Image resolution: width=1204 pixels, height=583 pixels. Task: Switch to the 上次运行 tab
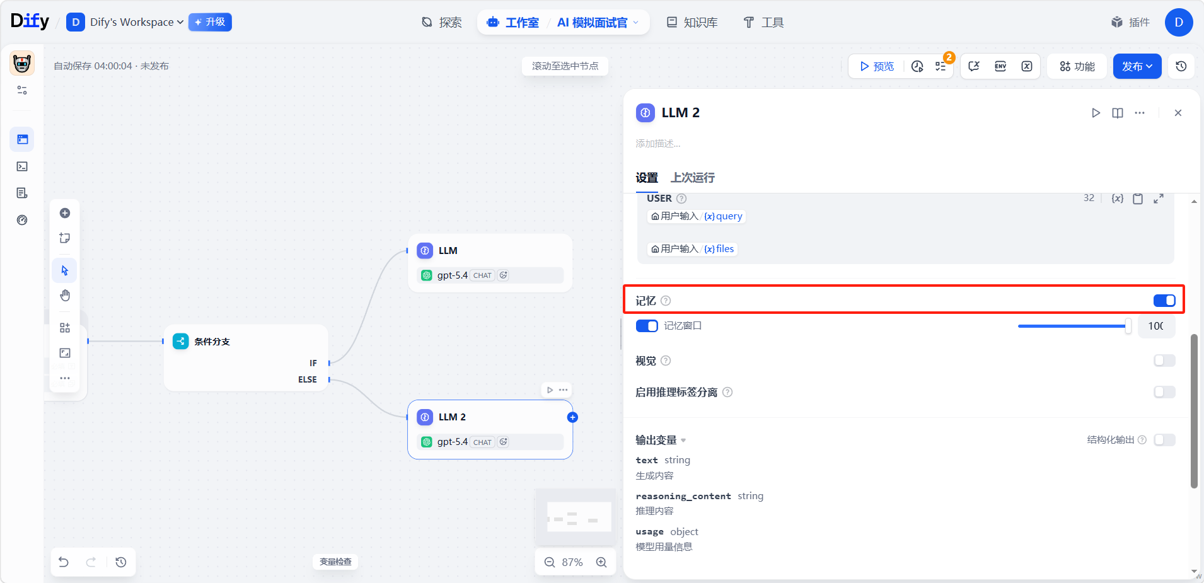click(692, 178)
